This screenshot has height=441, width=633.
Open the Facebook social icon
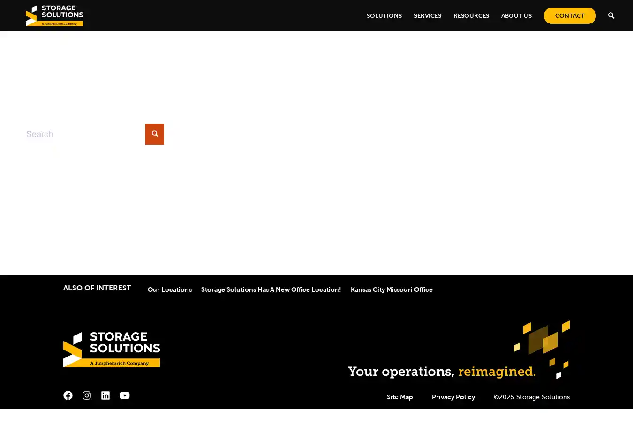point(68,395)
